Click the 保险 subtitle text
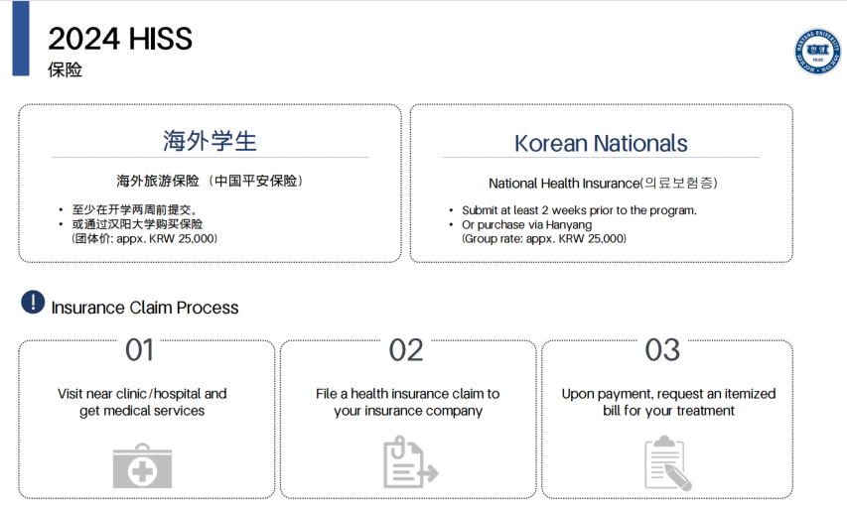 pyautogui.click(x=65, y=70)
